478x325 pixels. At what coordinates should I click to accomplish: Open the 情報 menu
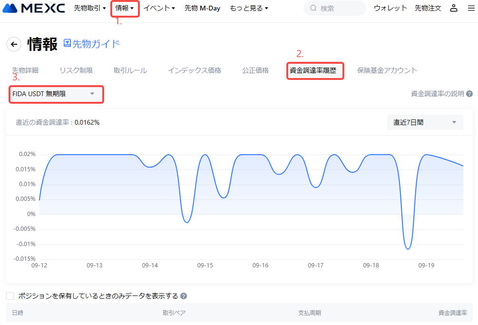click(125, 8)
